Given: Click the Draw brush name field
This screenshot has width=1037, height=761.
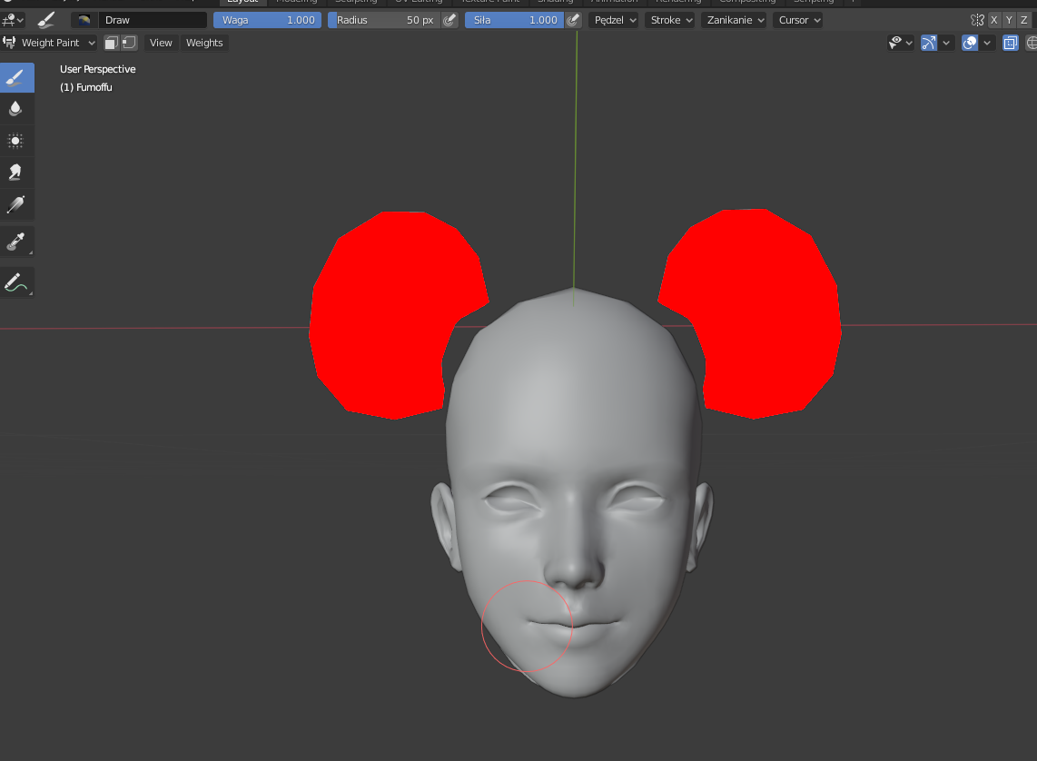Looking at the screenshot, I should pos(153,20).
